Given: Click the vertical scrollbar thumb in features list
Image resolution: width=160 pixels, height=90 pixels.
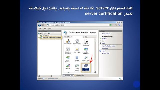Looking at the screenshot, I should point(95,50).
